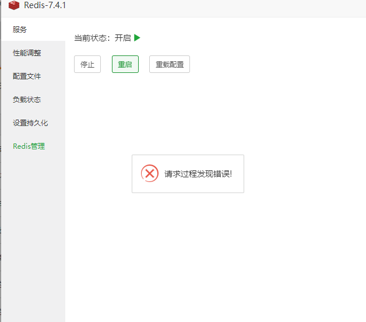The image size is (366, 322).
Task: Click the 停止 button
Action: (87, 64)
